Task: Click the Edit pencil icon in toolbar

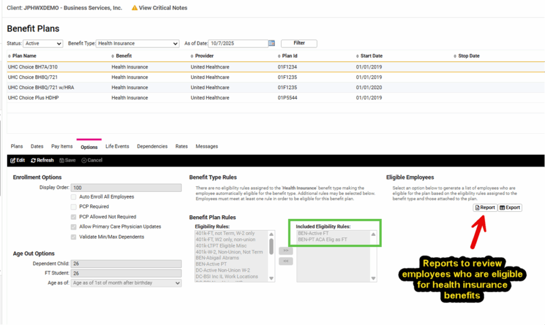Action: 14,160
